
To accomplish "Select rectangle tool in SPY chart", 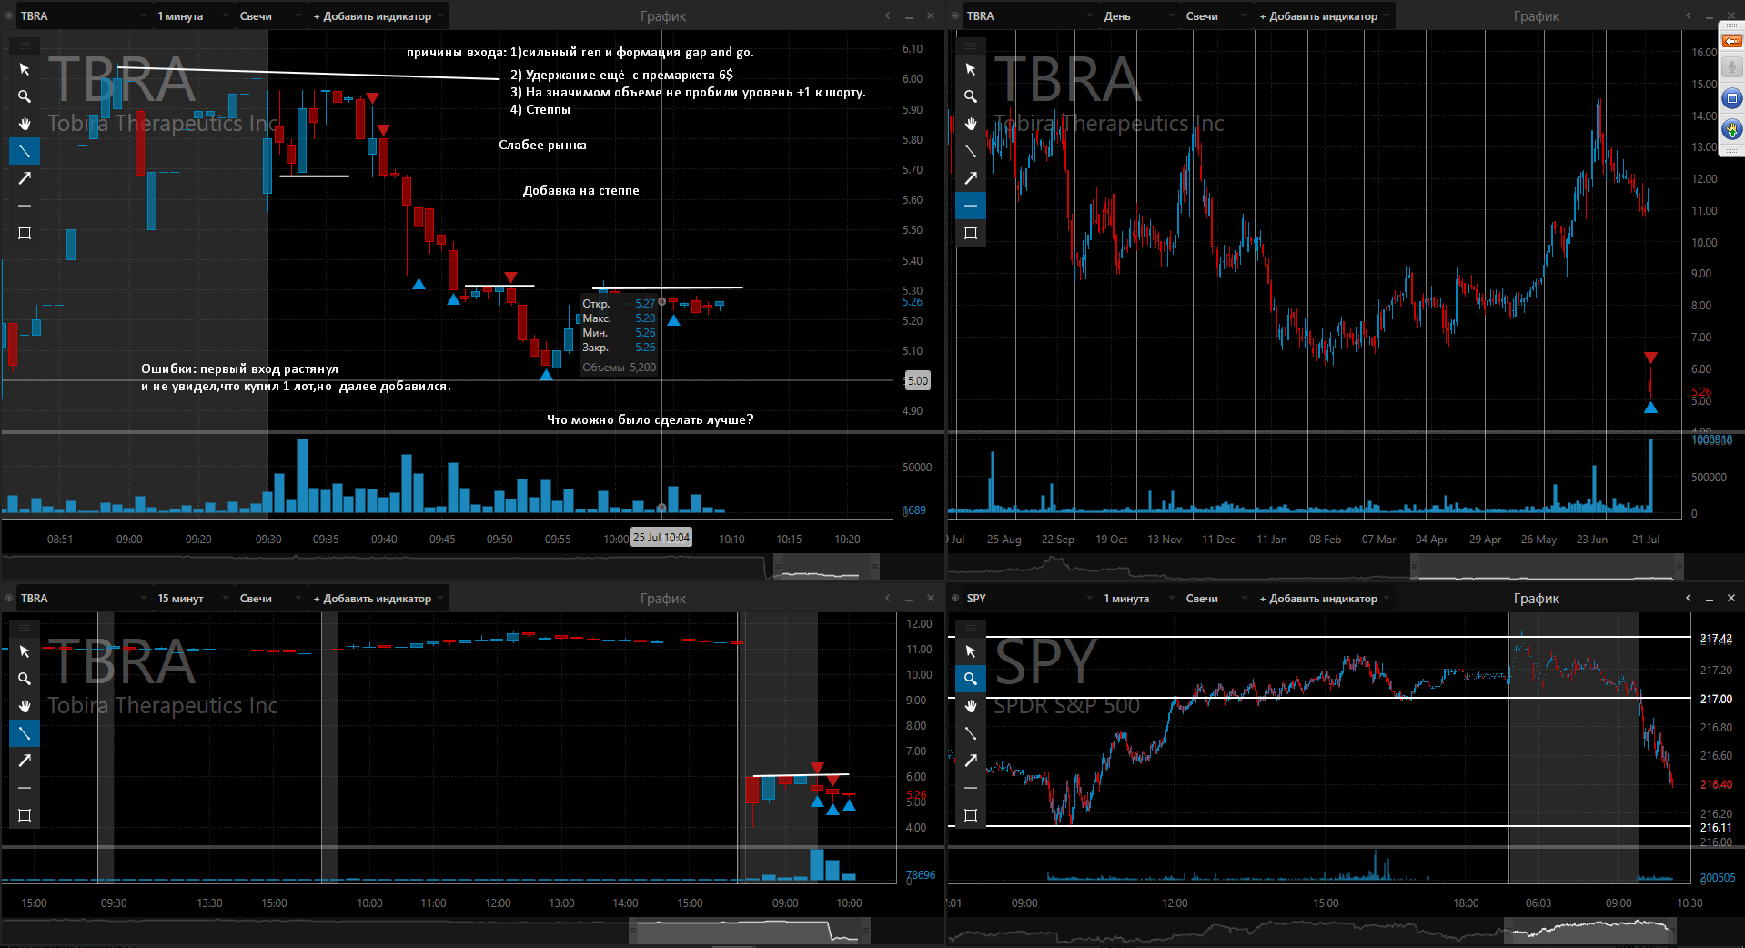I will [971, 815].
